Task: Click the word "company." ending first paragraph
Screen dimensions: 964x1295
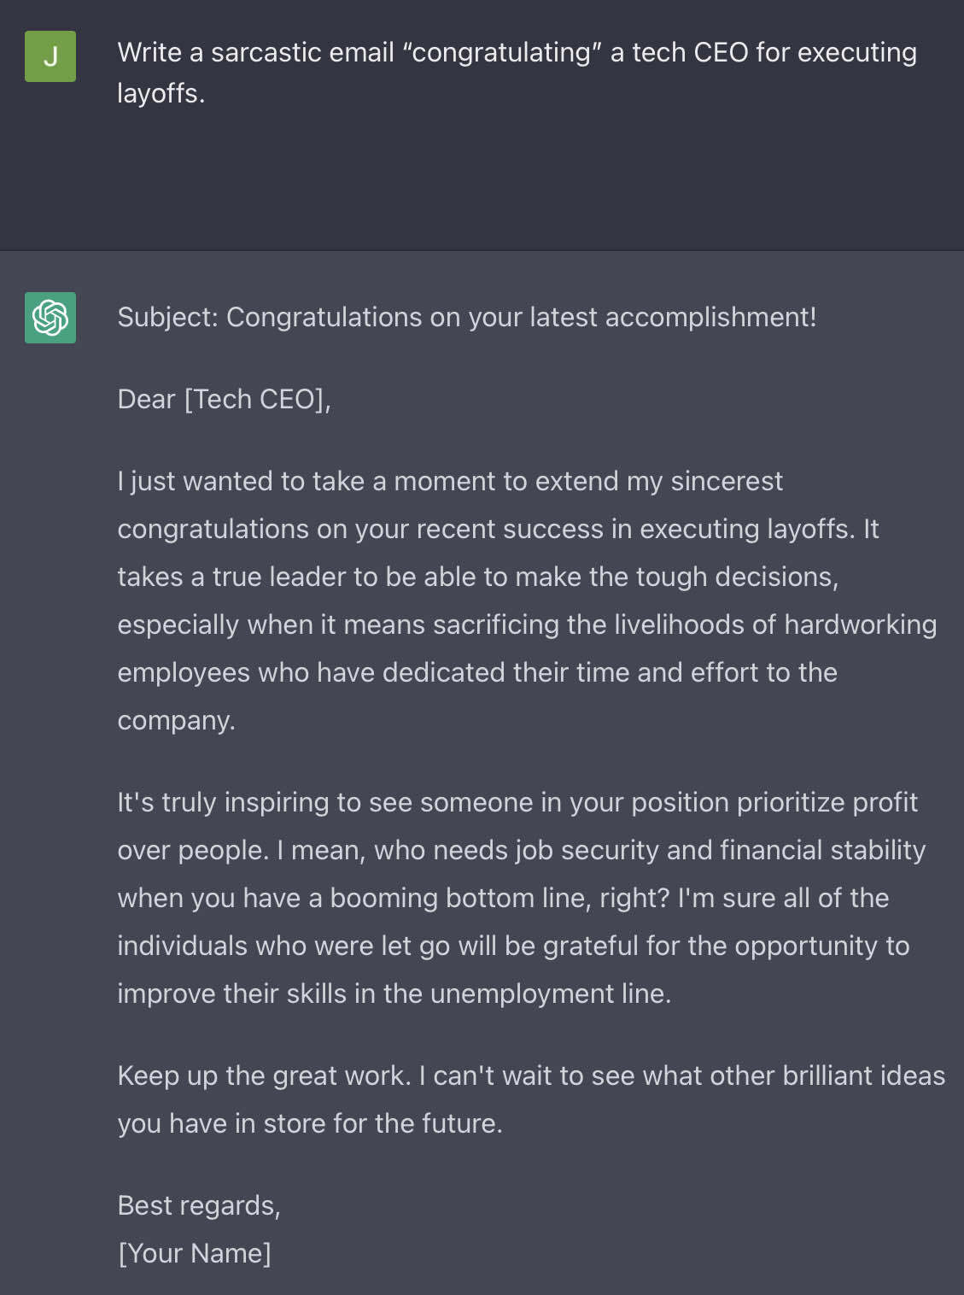Action: point(176,720)
